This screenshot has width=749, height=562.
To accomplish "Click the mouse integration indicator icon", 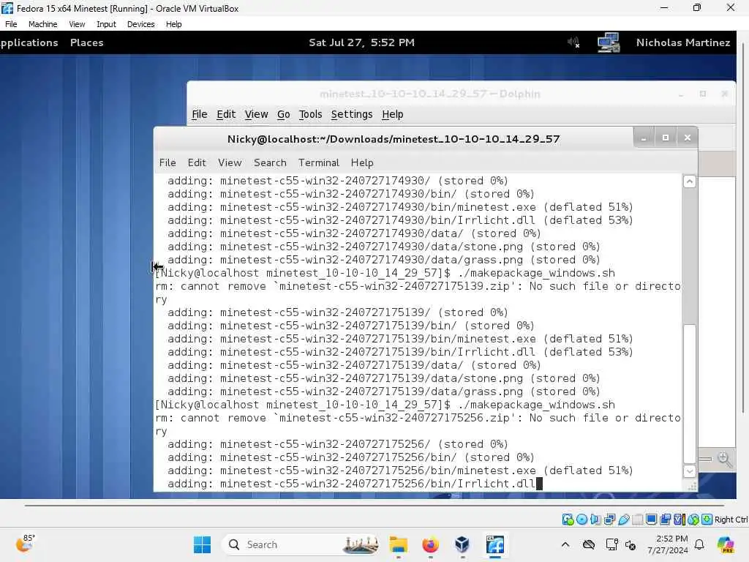I will click(693, 520).
